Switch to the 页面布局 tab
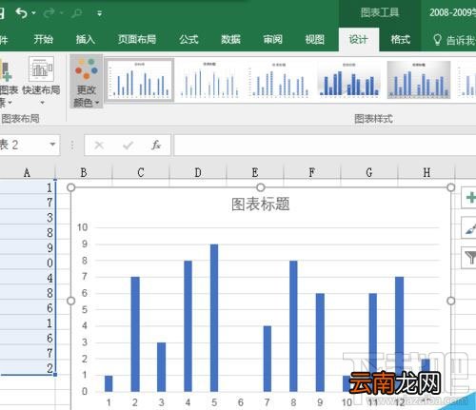Image resolution: width=476 pixels, height=410 pixels. 137,39
